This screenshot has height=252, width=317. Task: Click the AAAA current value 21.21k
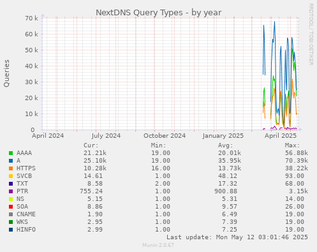tap(95, 153)
